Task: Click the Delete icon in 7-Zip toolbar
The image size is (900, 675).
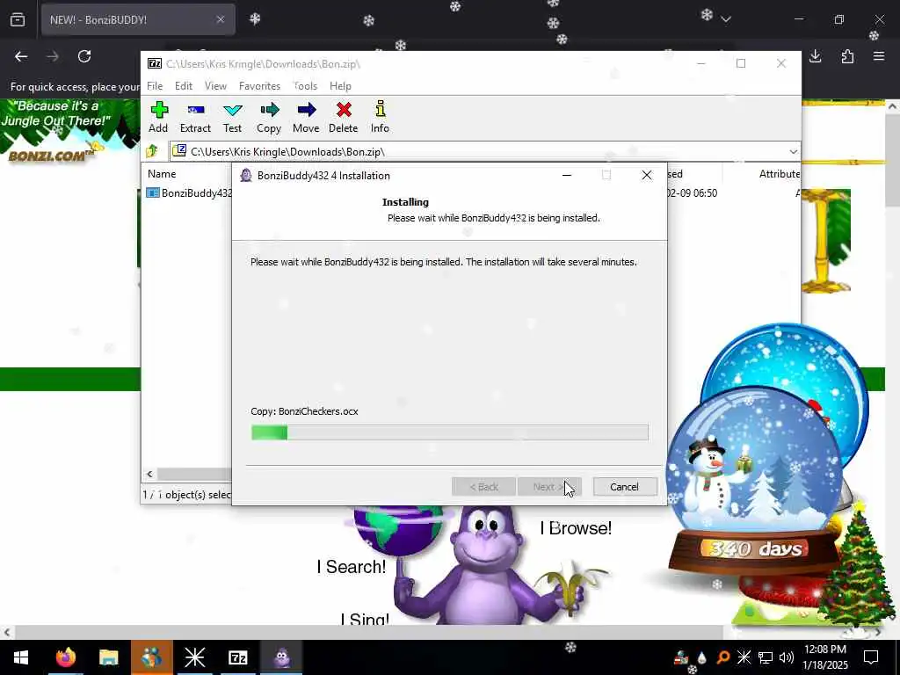Action: point(344,117)
